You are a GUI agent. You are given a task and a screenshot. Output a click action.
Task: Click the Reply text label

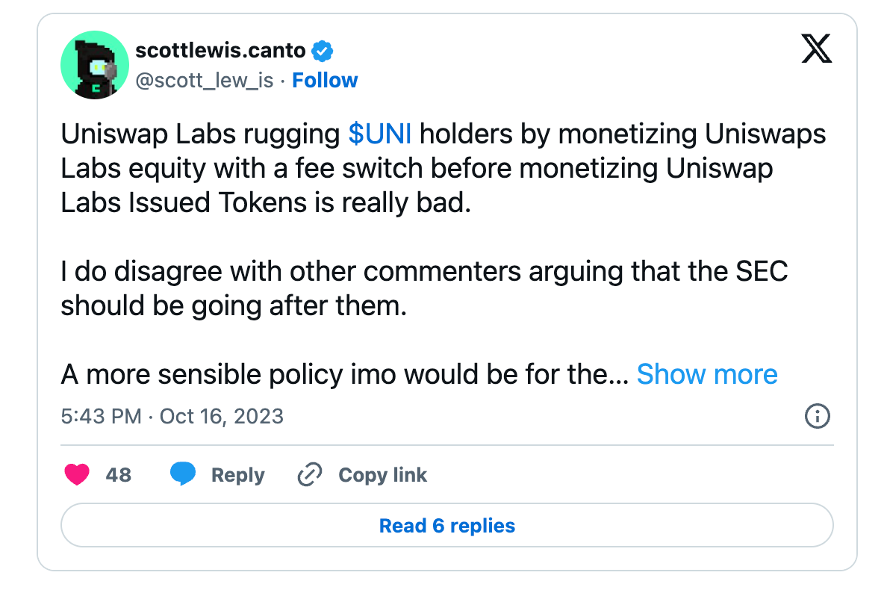[237, 475]
